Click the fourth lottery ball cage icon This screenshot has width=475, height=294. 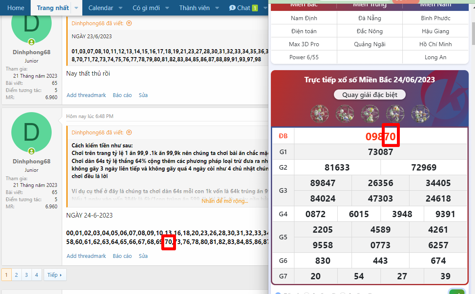(x=395, y=114)
